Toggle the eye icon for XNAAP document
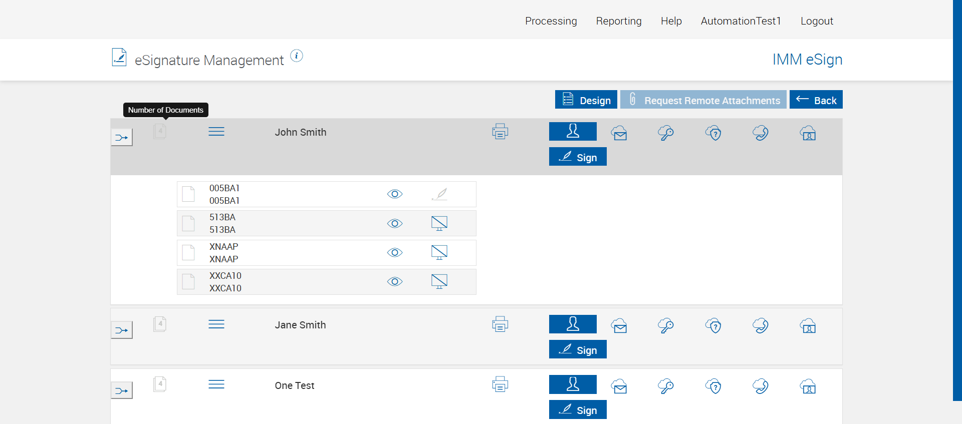 pos(395,253)
